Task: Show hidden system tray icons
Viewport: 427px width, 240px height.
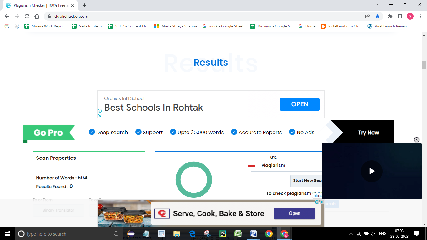Action: [351, 234]
